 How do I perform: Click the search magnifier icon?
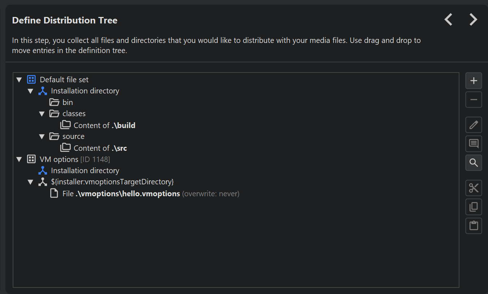(474, 163)
